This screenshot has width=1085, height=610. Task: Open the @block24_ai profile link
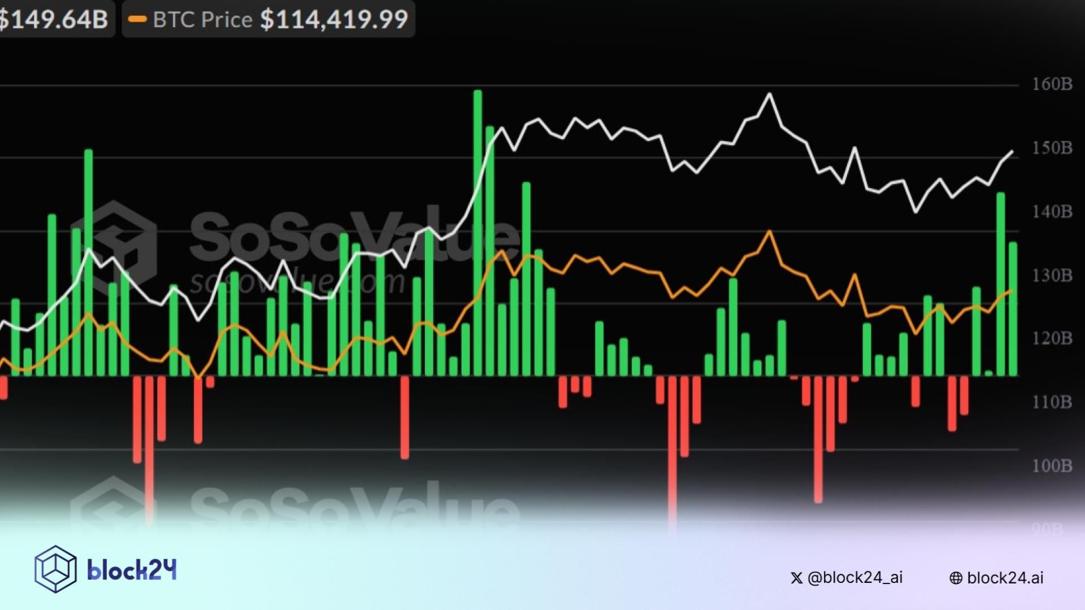(841, 578)
